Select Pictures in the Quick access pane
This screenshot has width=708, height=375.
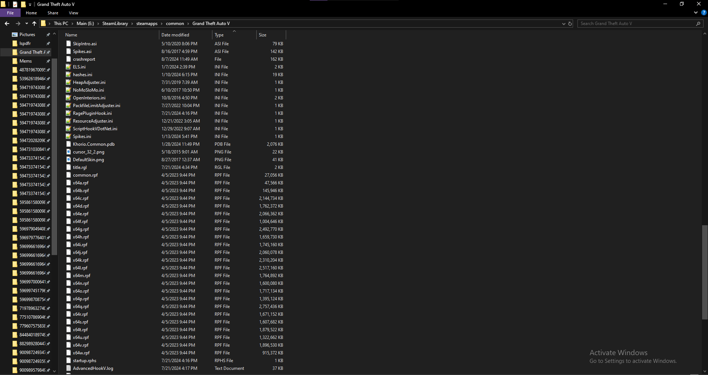click(x=27, y=35)
